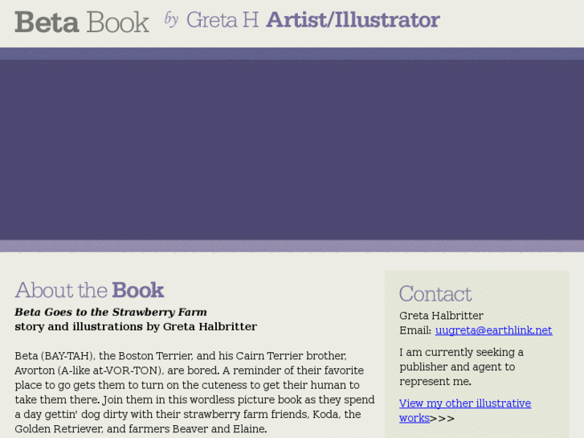Click 'Beta Goes to the Strawberry Farm' title
The image size is (584, 438).
pyautogui.click(x=111, y=312)
